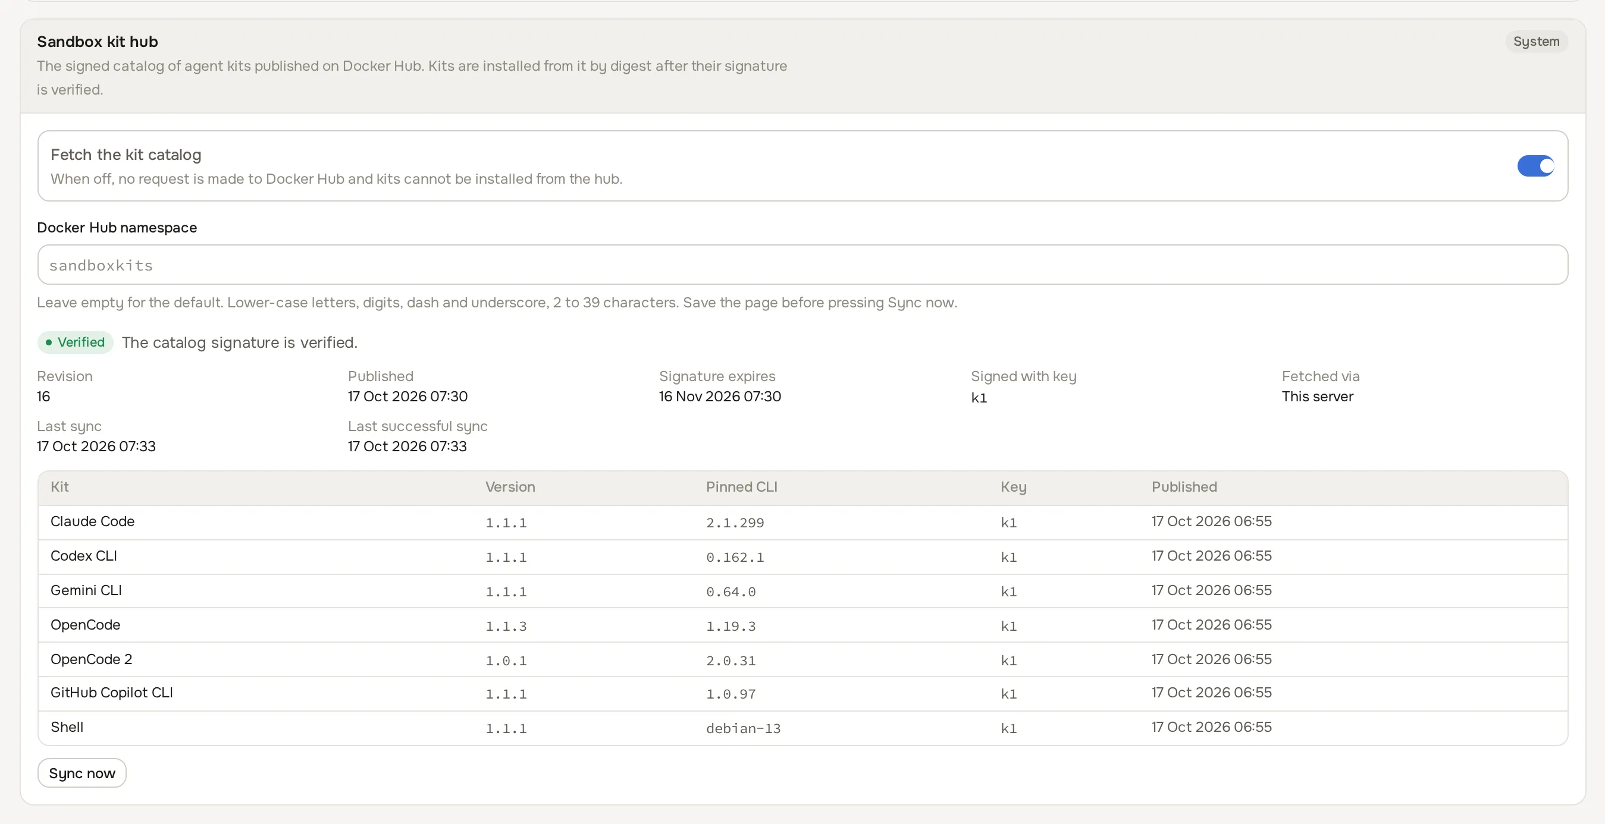Click pinned CLI value 2.1.299
This screenshot has width=1605, height=824.
735,523
